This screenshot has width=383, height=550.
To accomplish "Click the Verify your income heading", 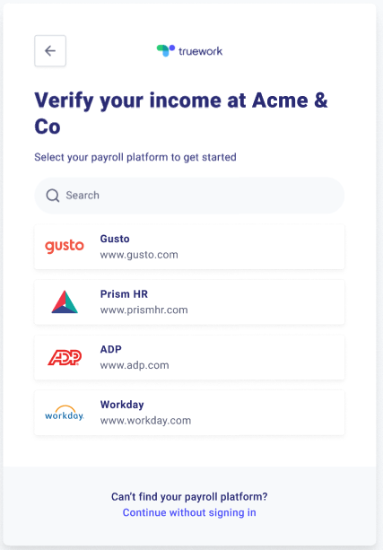I will 181,113.
